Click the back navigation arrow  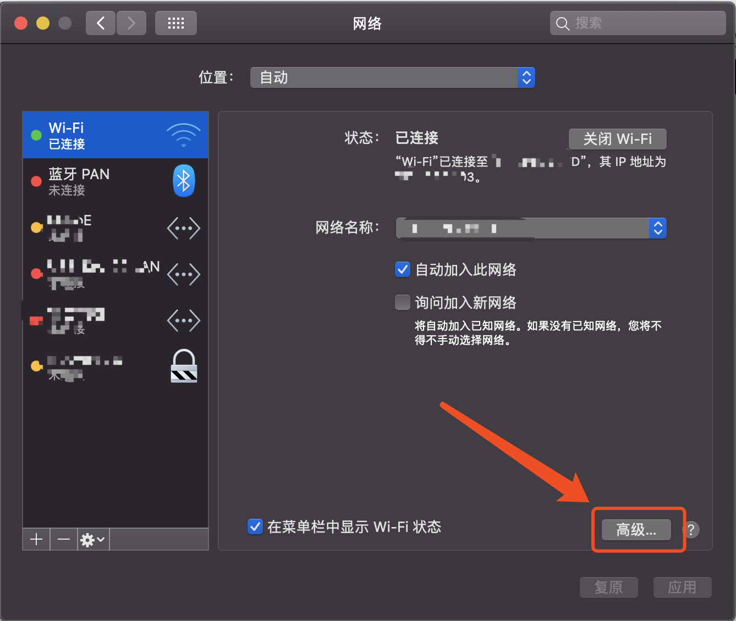click(x=101, y=23)
